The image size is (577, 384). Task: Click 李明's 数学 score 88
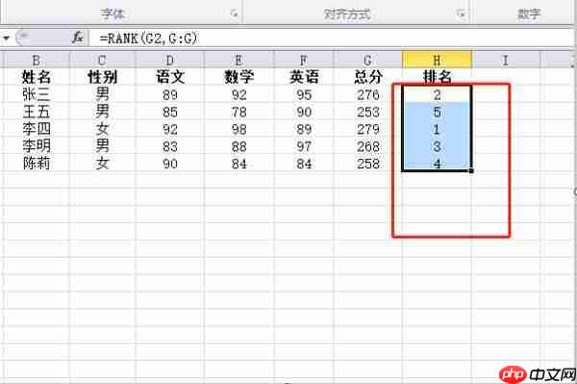coord(238,146)
